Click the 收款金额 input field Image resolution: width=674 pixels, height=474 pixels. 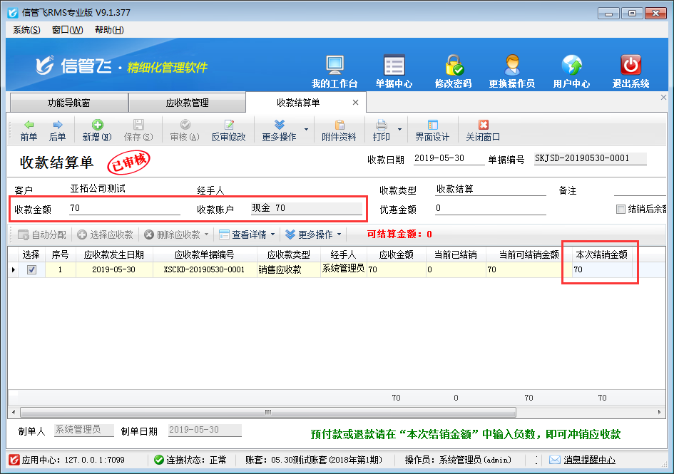coord(124,208)
